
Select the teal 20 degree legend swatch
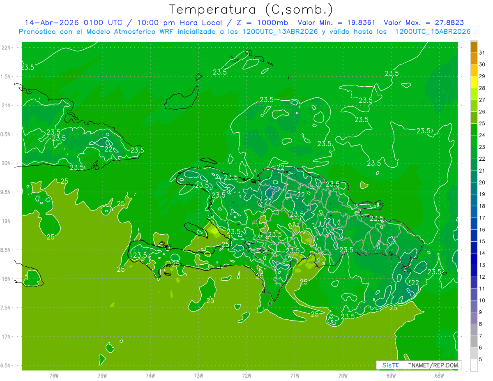coord(474,177)
